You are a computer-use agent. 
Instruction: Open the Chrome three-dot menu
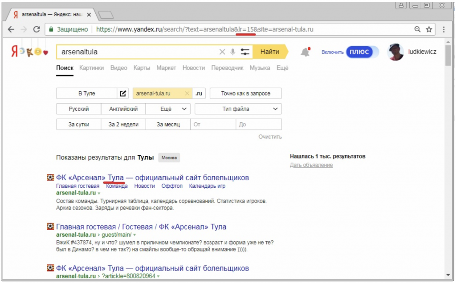[x=444, y=29]
